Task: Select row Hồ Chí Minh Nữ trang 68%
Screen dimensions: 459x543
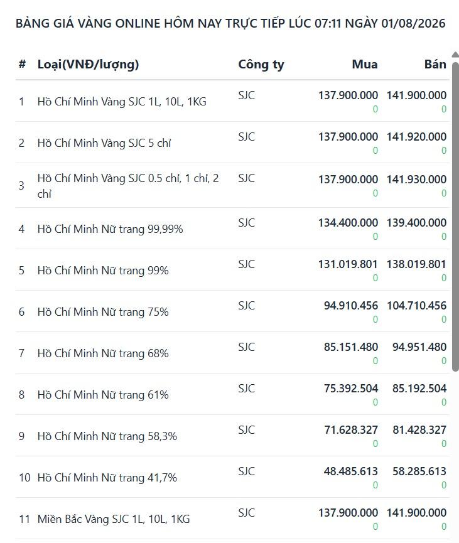Action: [232, 353]
